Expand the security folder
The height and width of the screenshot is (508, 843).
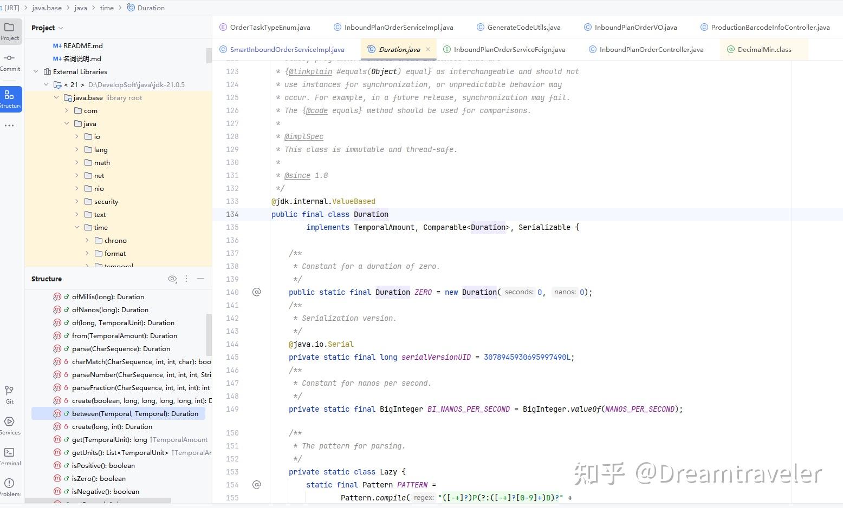77,201
